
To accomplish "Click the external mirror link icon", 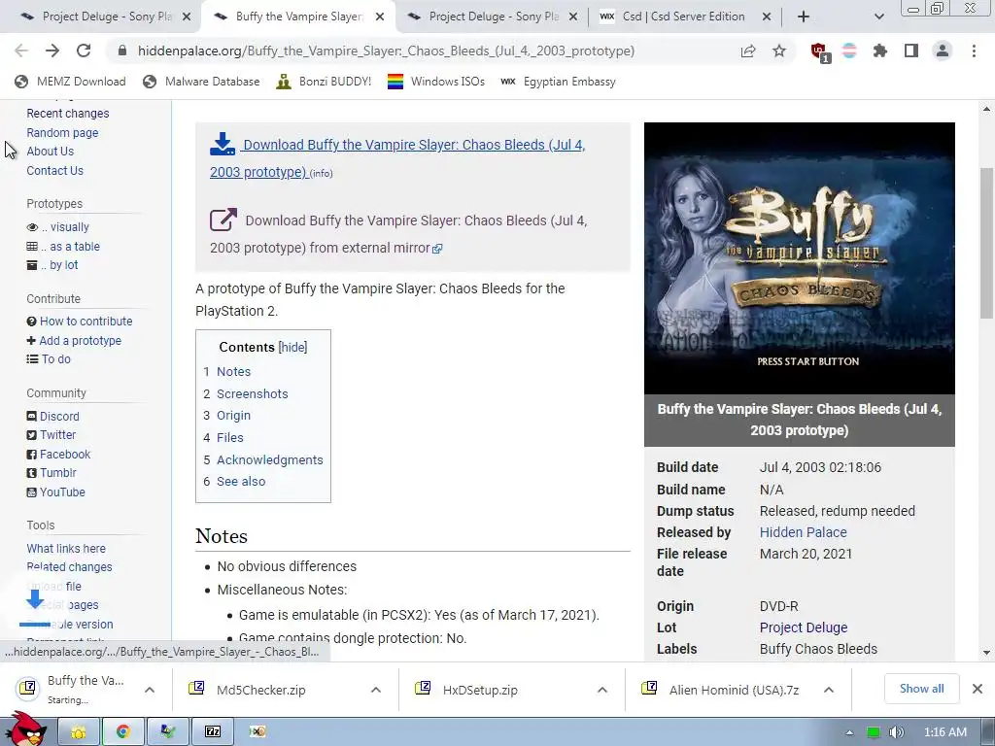I will [x=223, y=220].
